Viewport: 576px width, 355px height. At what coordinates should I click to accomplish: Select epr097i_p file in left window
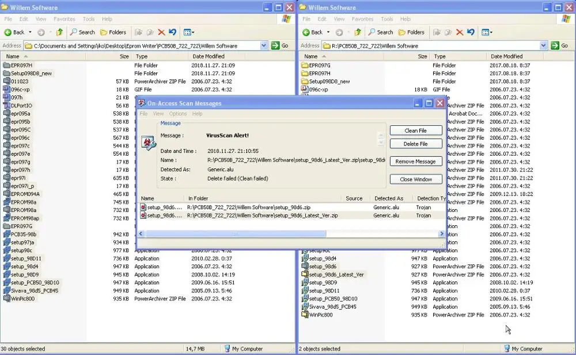tap(19, 186)
